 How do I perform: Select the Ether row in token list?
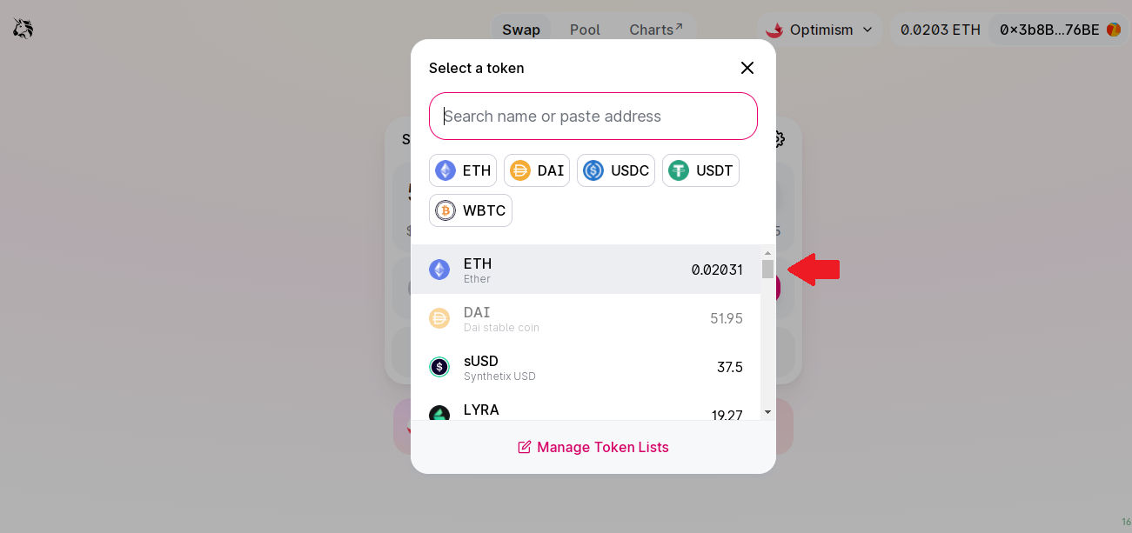click(x=586, y=270)
